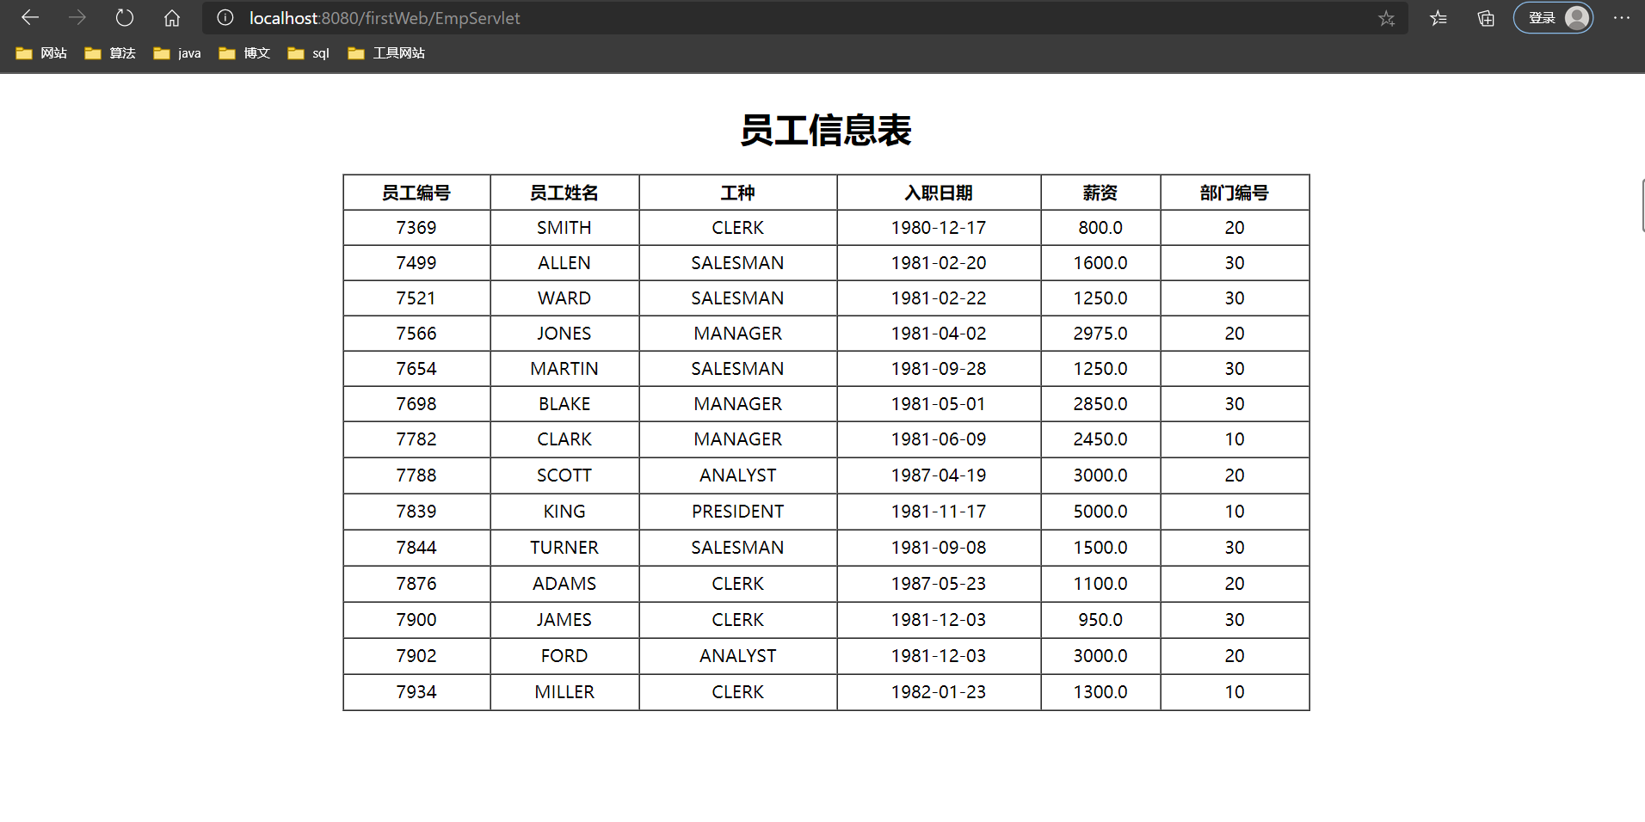1645x822 pixels.
Task: Click the 薪资 column header
Action: (x=1100, y=193)
